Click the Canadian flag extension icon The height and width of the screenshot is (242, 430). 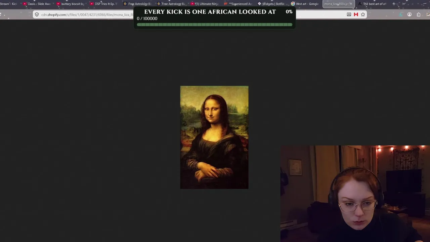(356, 14)
